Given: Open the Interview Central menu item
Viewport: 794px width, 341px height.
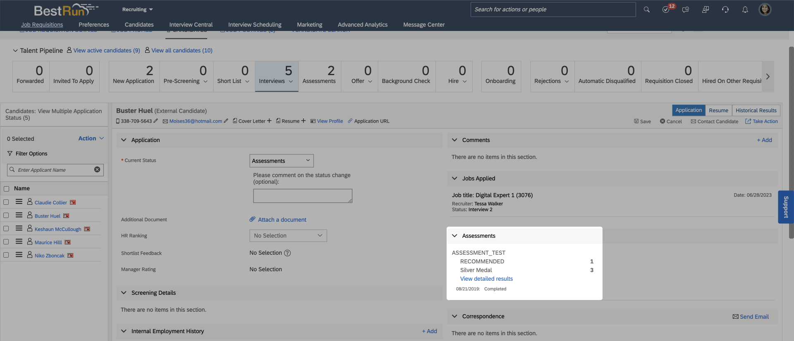Looking at the screenshot, I should click(191, 25).
